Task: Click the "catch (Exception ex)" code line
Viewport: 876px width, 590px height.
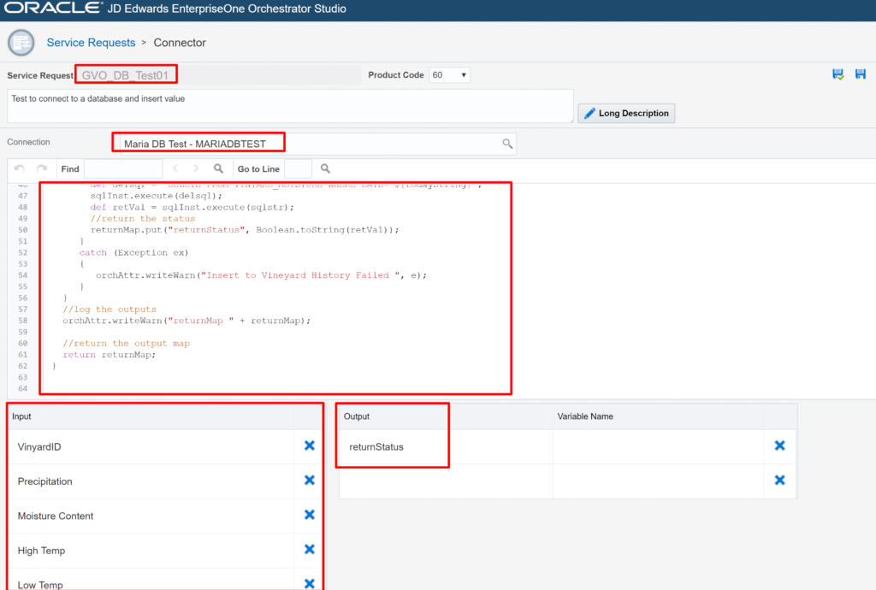Action: tap(134, 252)
